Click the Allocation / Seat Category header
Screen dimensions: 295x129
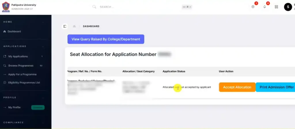[x=139, y=71]
